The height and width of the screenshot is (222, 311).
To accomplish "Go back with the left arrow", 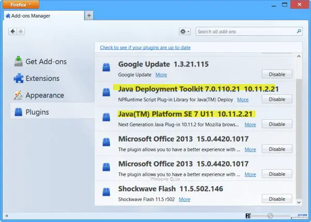I will (12, 31).
